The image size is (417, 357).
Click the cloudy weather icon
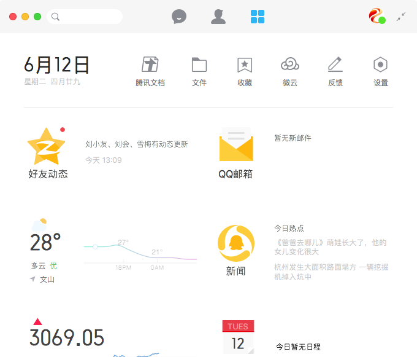click(x=39, y=225)
